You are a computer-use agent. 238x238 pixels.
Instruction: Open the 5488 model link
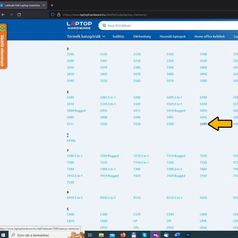pyautogui.click(x=104, y=117)
